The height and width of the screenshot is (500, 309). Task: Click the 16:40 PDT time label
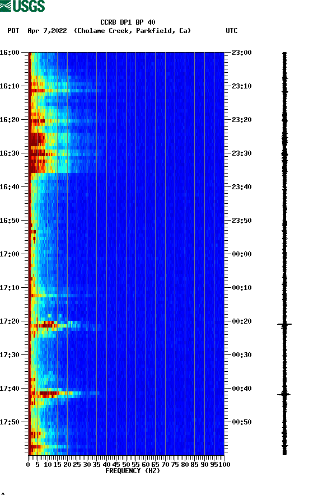[x=10, y=187]
